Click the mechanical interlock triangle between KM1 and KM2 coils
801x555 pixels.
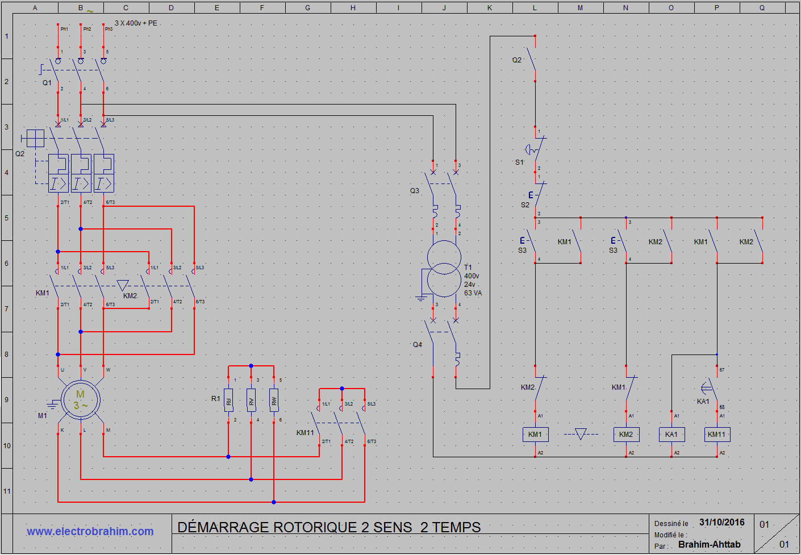tap(581, 434)
